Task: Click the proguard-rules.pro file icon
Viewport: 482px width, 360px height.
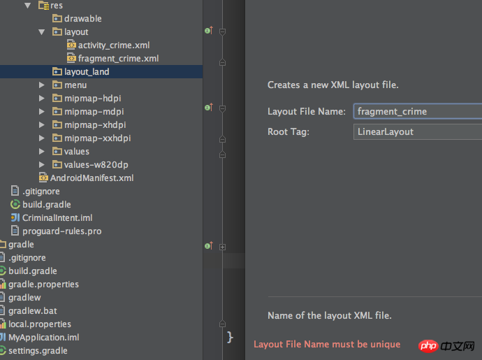Action: (x=15, y=231)
